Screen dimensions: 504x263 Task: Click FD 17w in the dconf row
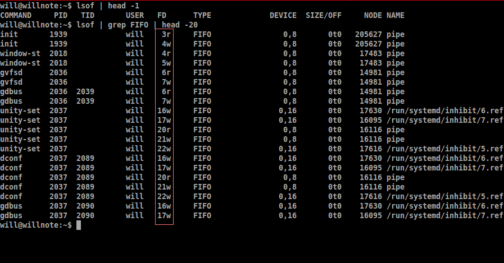[x=164, y=168]
